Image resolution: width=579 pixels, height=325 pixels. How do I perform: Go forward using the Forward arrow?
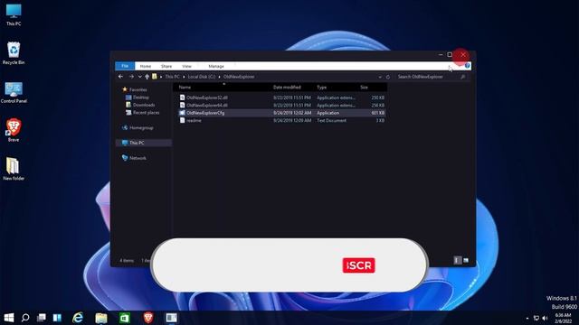point(131,77)
